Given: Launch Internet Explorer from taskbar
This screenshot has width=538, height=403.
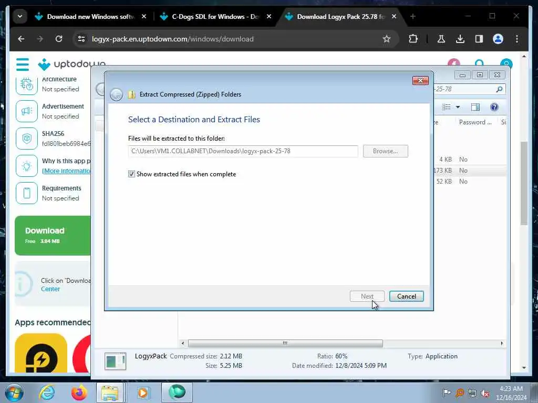Looking at the screenshot, I should tap(47, 393).
